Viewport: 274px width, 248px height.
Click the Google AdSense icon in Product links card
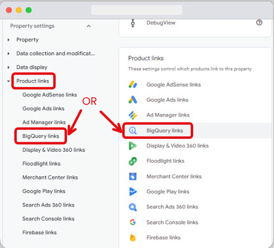coord(133,84)
